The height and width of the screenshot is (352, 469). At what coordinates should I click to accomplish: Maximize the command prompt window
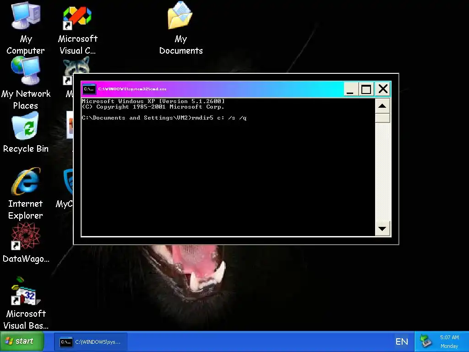[366, 89]
